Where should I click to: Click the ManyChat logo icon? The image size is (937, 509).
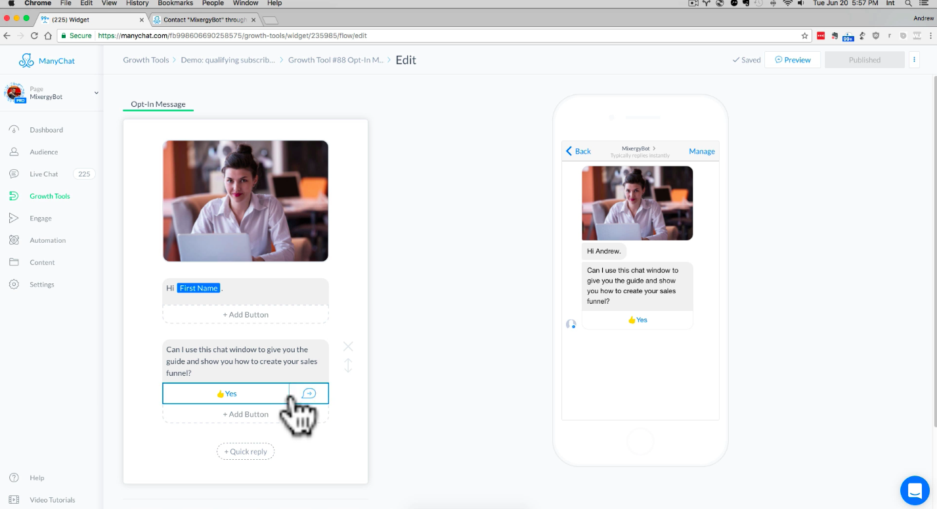coord(26,61)
